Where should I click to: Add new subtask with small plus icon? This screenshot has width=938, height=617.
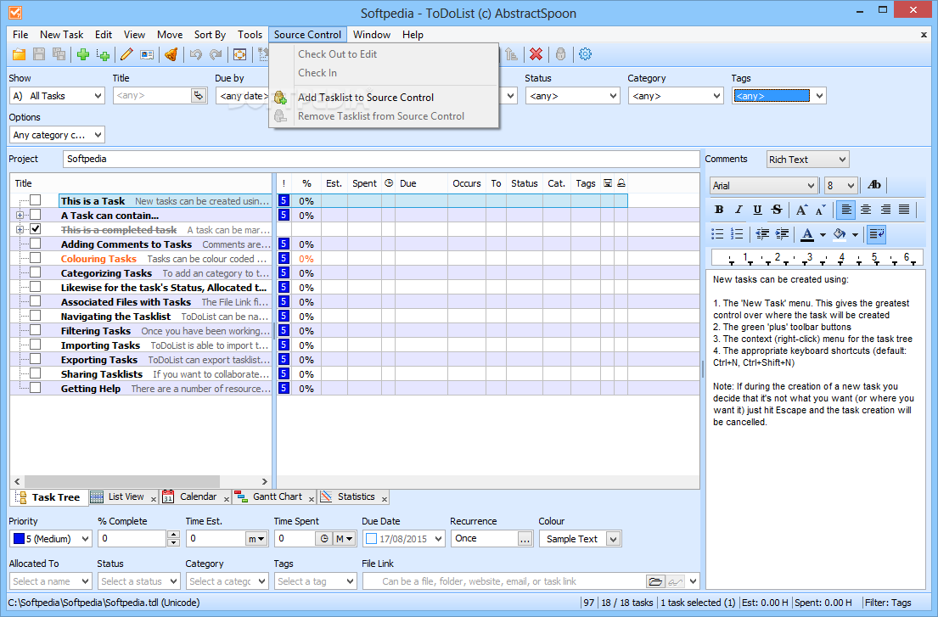(x=103, y=54)
